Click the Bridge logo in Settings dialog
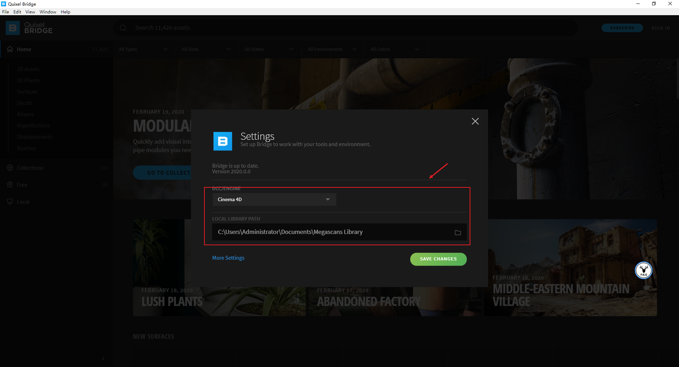The height and width of the screenshot is (367, 679). click(223, 141)
